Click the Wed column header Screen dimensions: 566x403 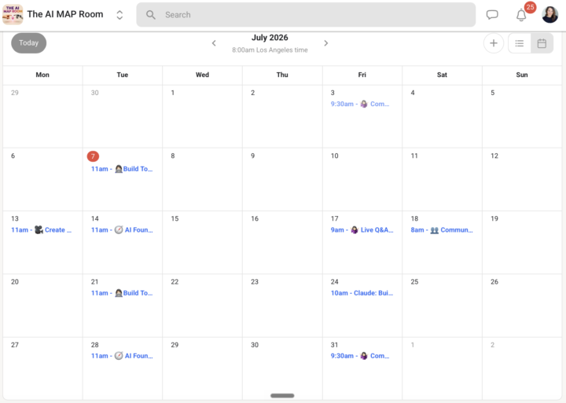click(202, 75)
